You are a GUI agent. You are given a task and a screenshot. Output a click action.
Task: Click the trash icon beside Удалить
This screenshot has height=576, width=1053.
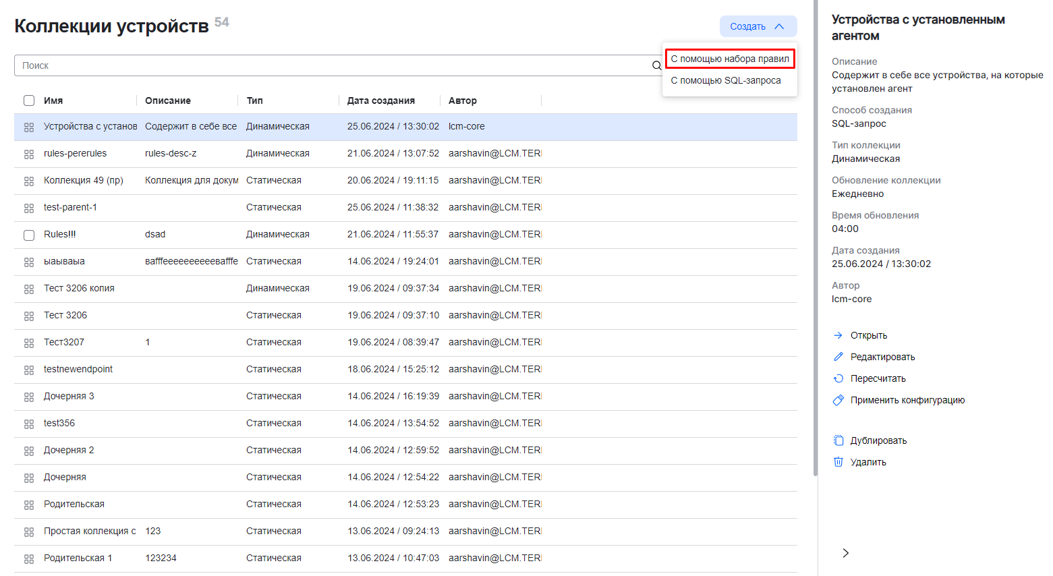pyautogui.click(x=838, y=462)
